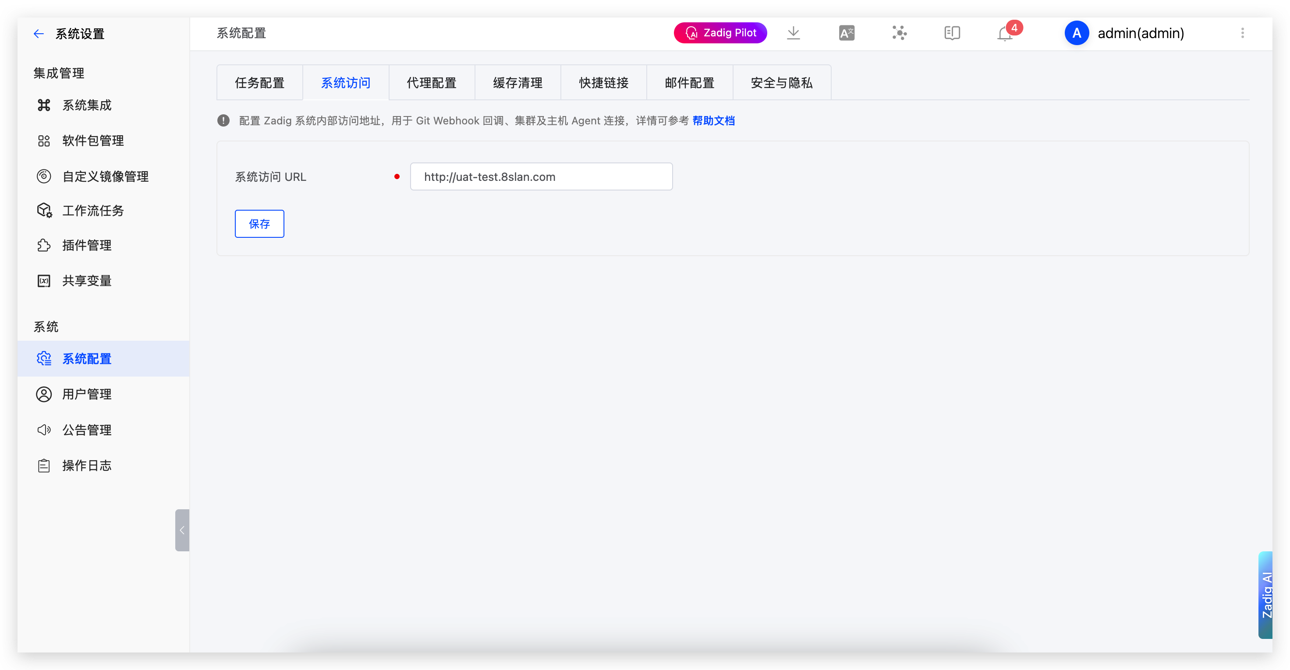
Task: Switch to the 邮件配置 tab
Action: (690, 82)
